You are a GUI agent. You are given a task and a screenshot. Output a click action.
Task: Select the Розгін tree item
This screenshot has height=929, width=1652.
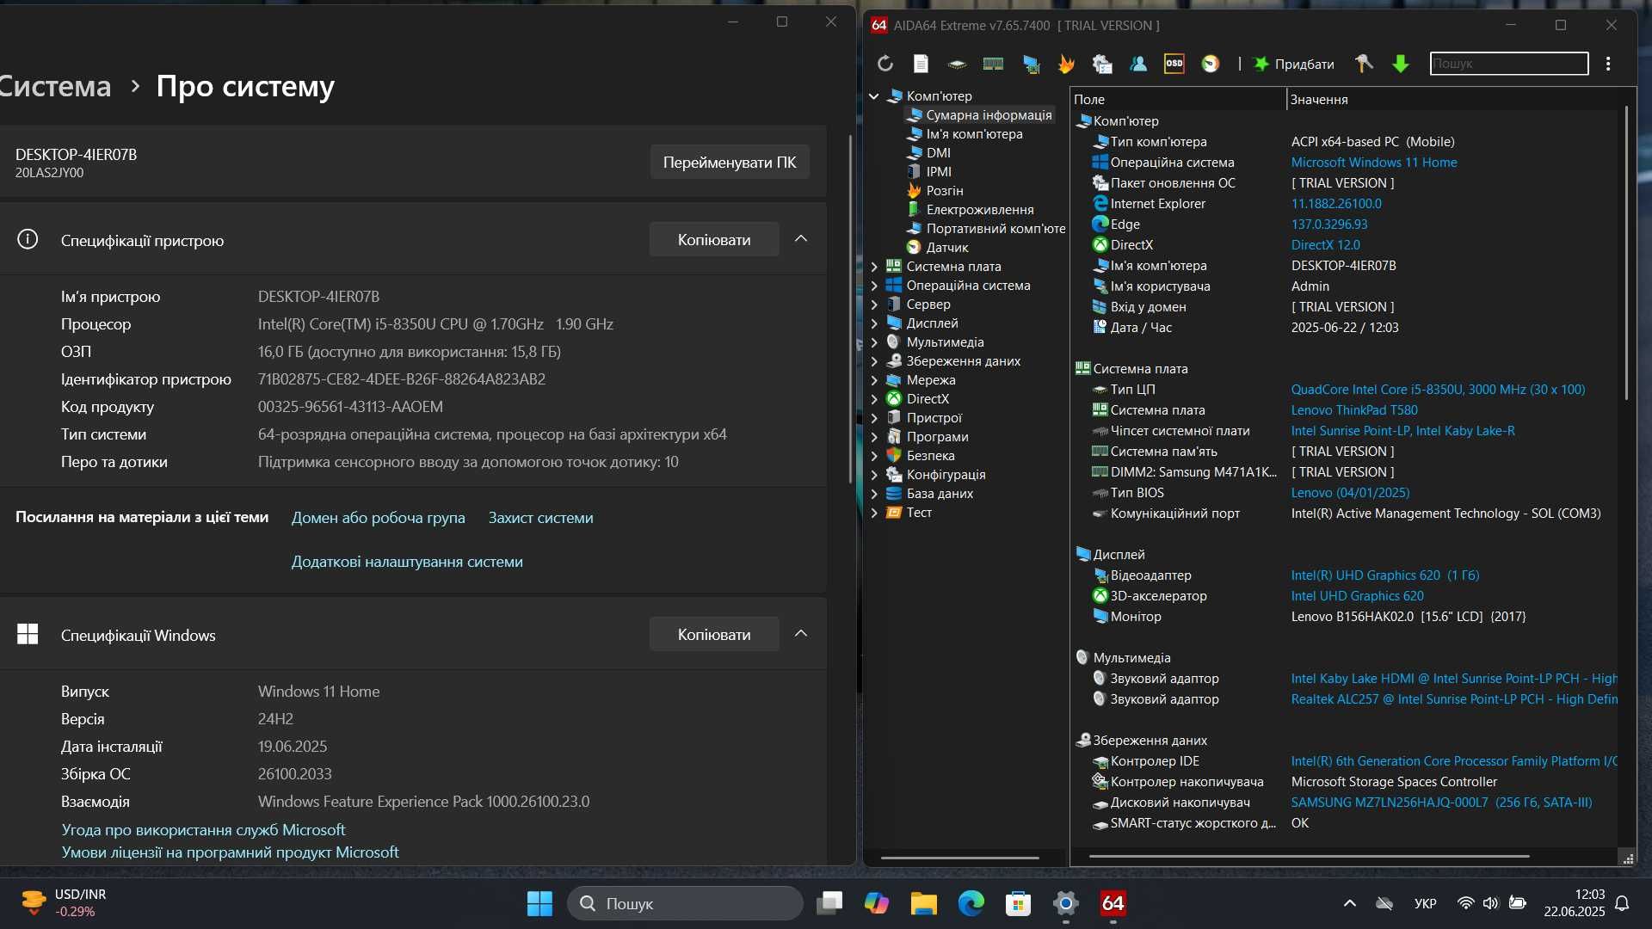945,191
